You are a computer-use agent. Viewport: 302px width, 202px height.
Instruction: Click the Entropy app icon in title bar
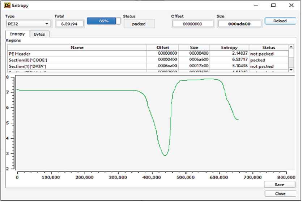pyautogui.click(x=8, y=5)
